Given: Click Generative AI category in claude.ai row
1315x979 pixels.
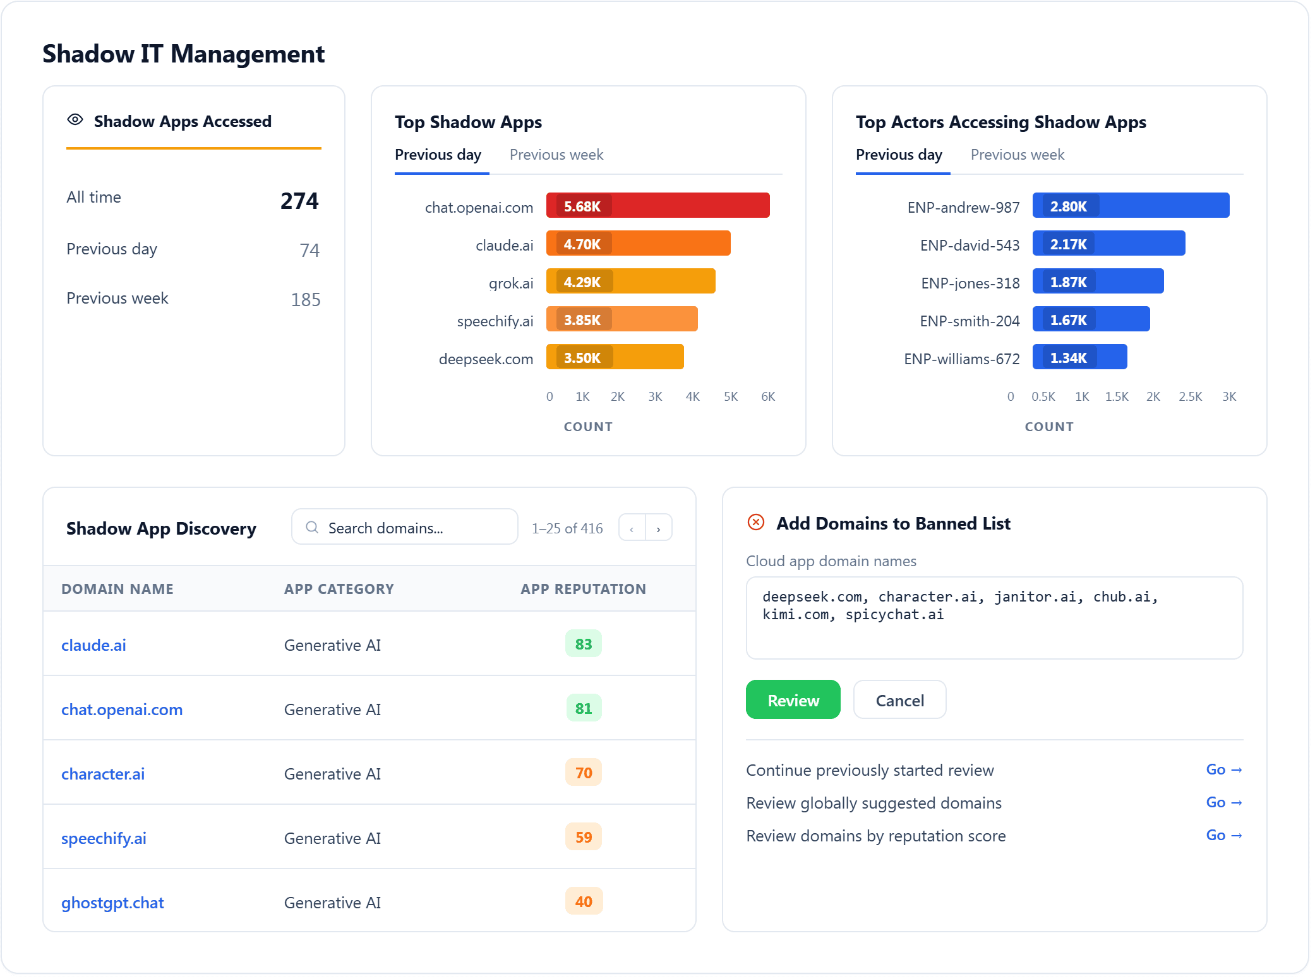Looking at the screenshot, I should (333, 644).
